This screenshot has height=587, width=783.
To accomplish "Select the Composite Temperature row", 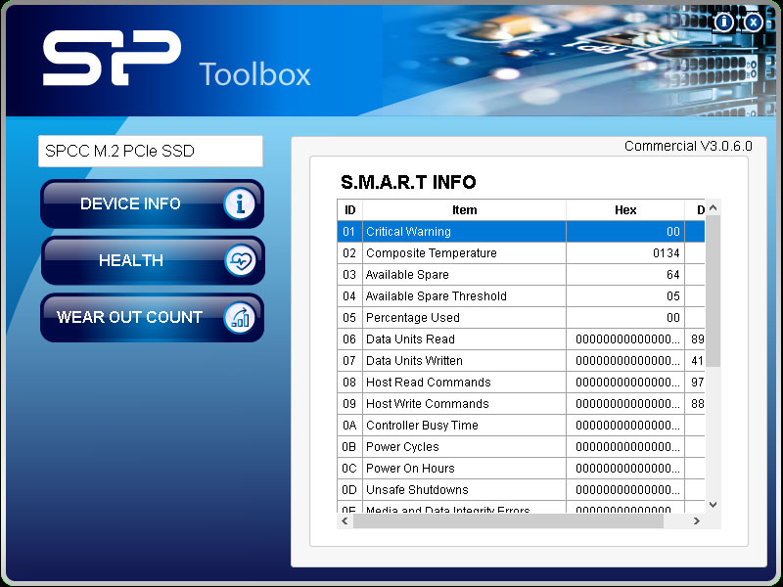I will coord(521,253).
